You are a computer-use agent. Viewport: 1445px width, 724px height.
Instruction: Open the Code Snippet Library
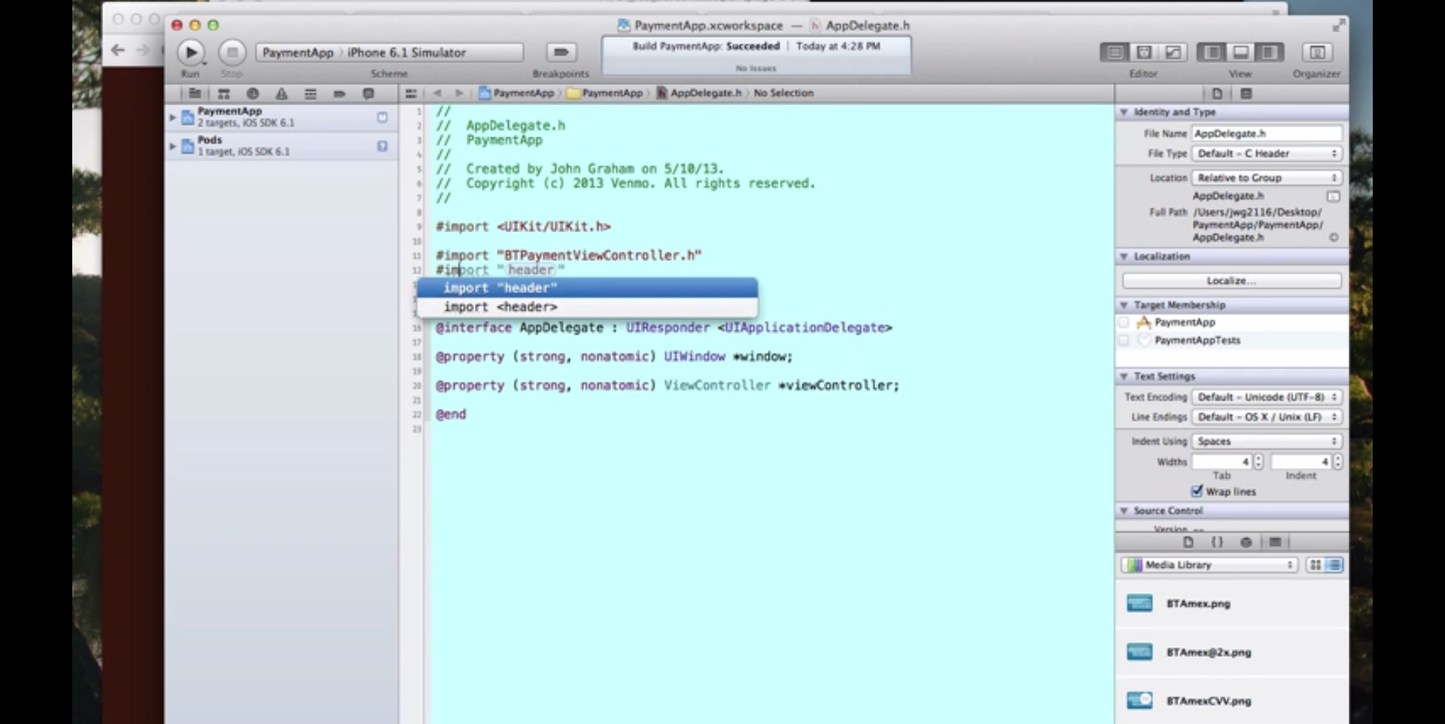pyautogui.click(x=1218, y=541)
